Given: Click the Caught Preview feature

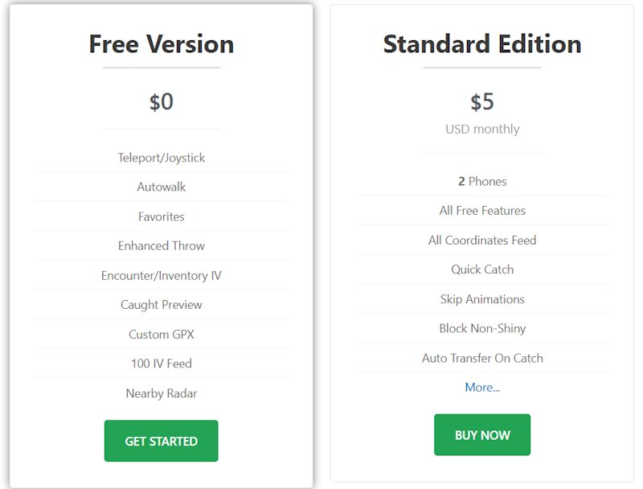Looking at the screenshot, I should pos(161,304).
